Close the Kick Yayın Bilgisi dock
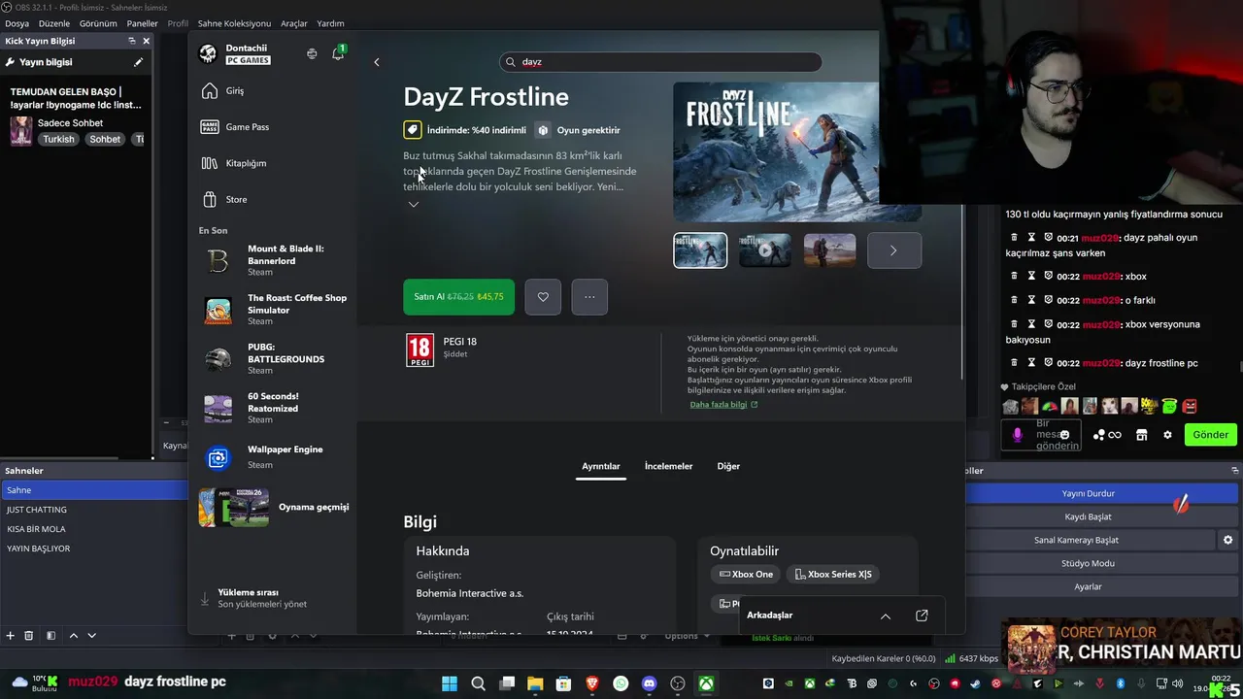The height and width of the screenshot is (699, 1243). pos(147,41)
